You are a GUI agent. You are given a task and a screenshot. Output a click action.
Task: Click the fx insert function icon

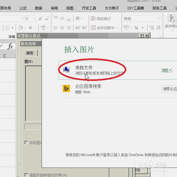(x=10, y=46)
